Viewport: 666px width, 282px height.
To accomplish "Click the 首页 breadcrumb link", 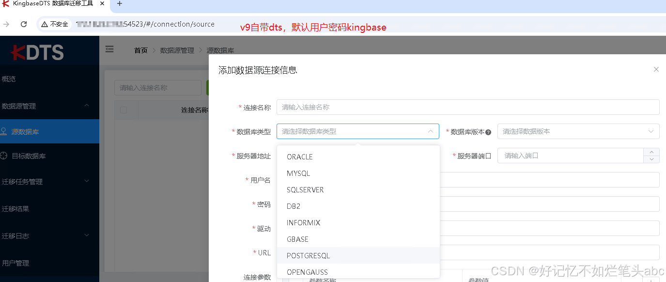I will tap(140, 50).
